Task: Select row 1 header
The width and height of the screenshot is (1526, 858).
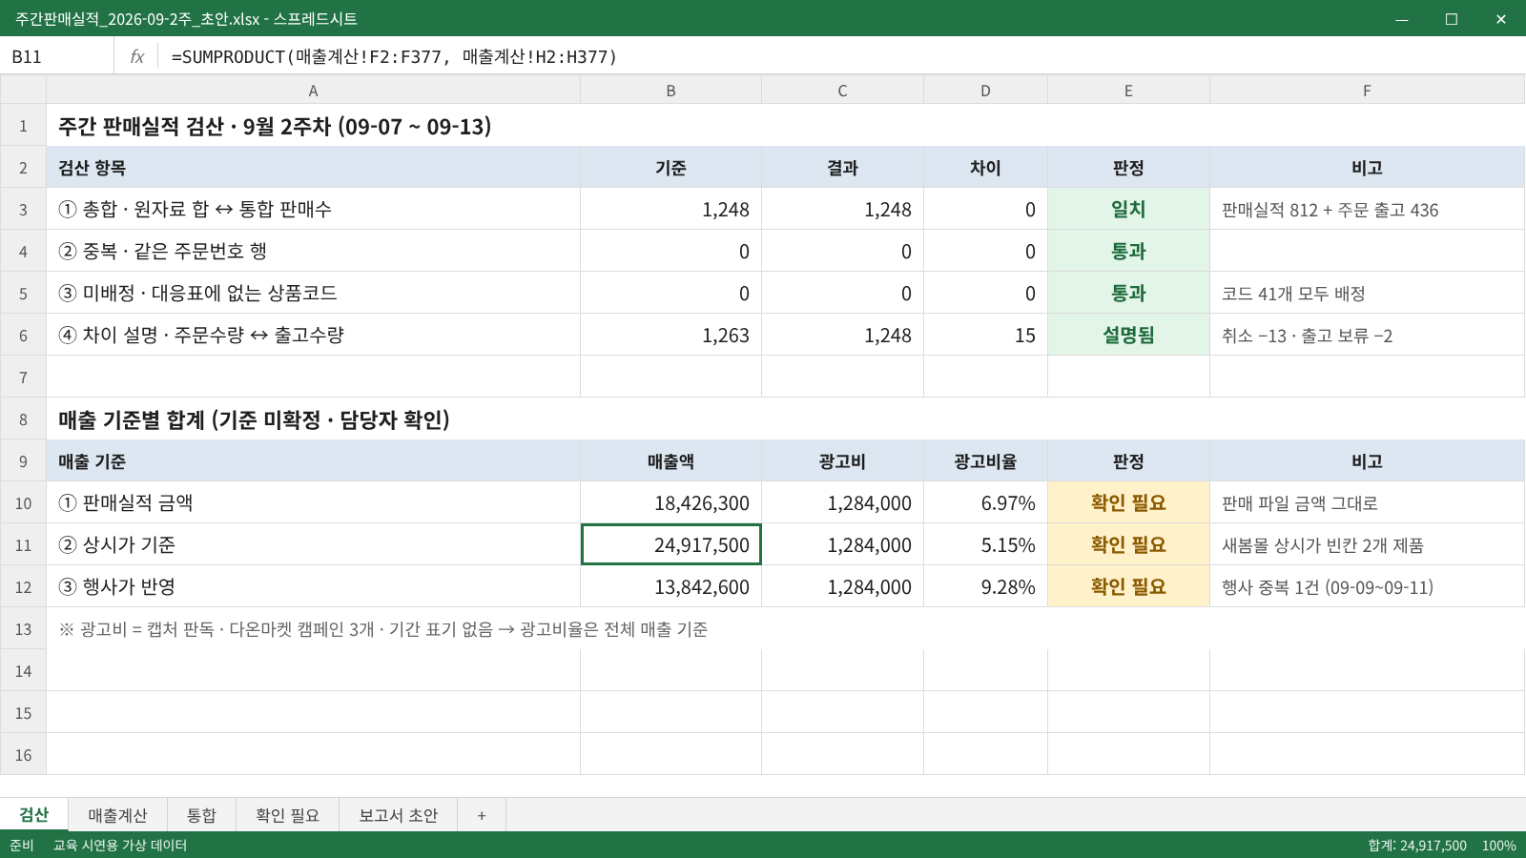Action: pyautogui.click(x=23, y=126)
